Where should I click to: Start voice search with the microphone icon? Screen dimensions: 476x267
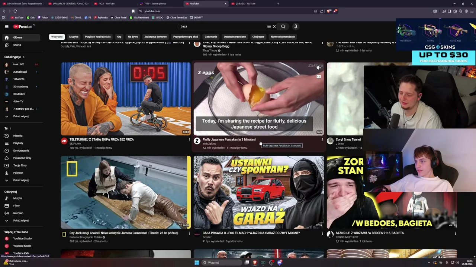[296, 26]
